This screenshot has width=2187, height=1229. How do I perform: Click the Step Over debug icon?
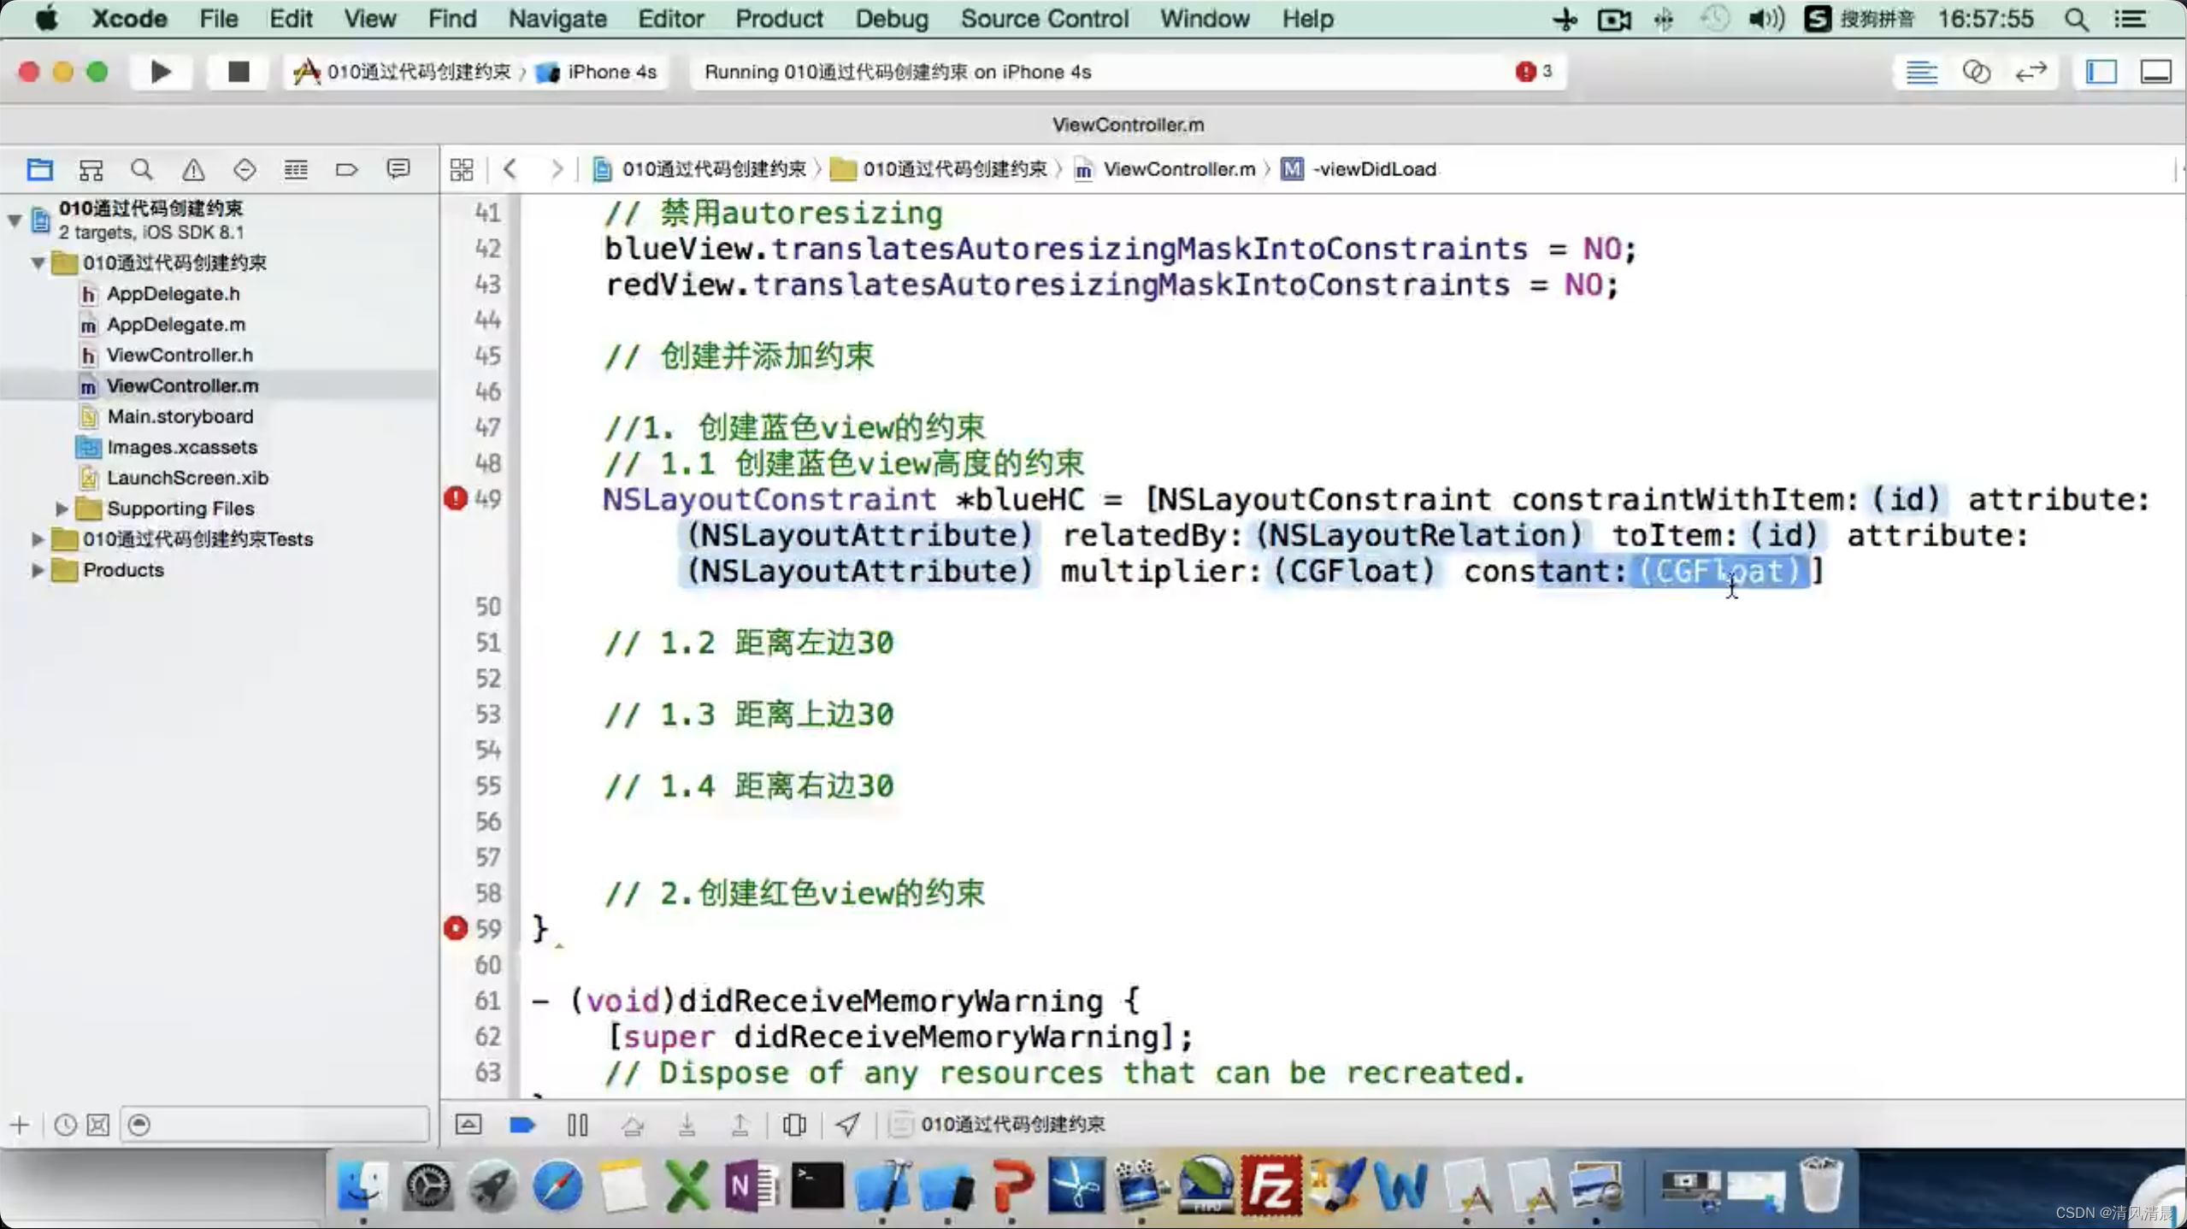(633, 1125)
